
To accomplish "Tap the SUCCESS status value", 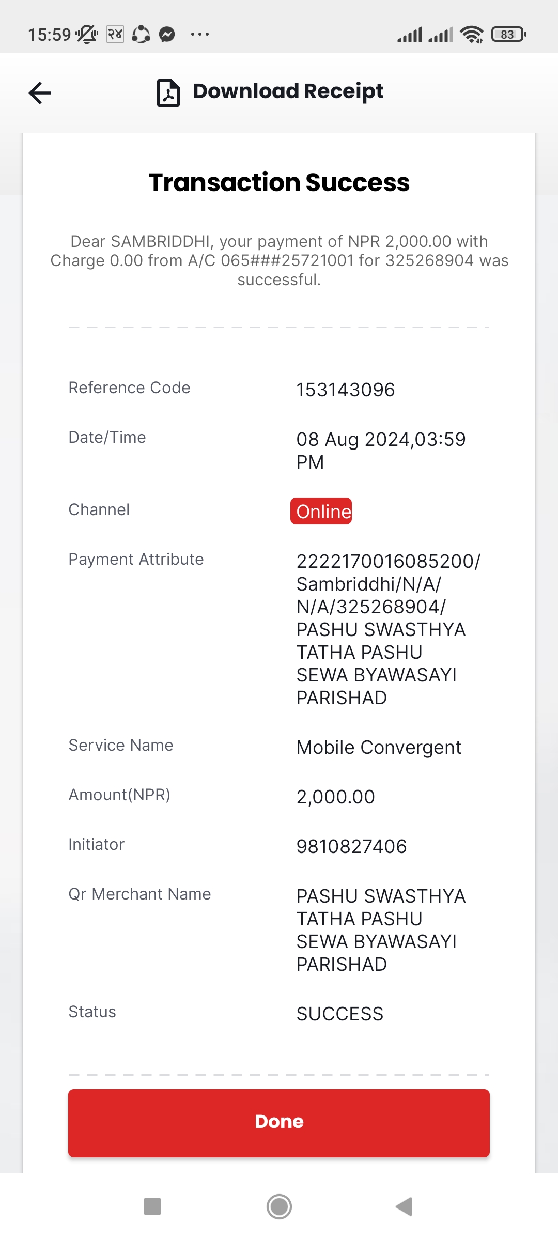I will (340, 1014).
